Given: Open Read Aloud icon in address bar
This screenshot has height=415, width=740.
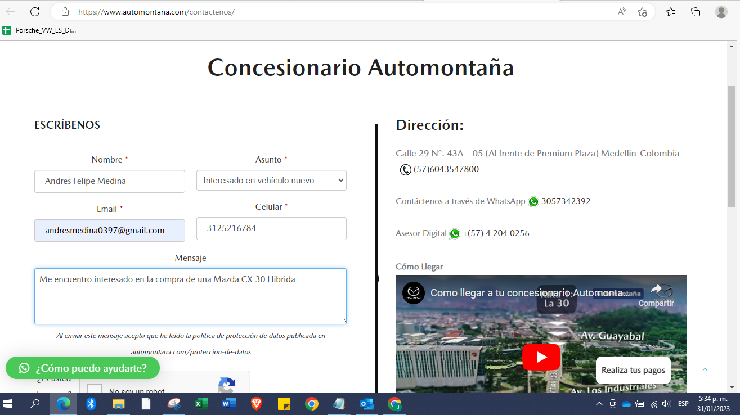Looking at the screenshot, I should pos(622,12).
